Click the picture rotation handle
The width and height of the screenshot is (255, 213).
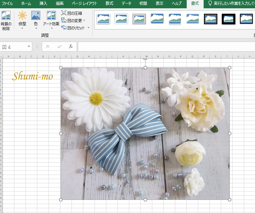tap(145, 59)
